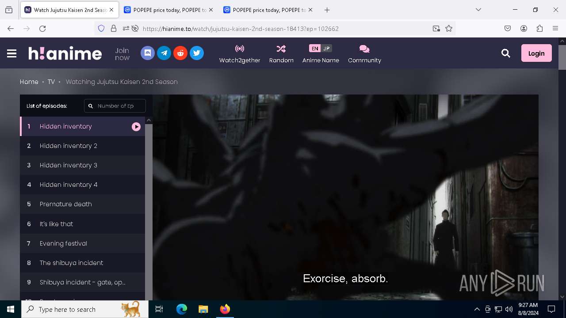Click the Number of Ep search field
This screenshot has width=566, height=318.
coord(115,106)
